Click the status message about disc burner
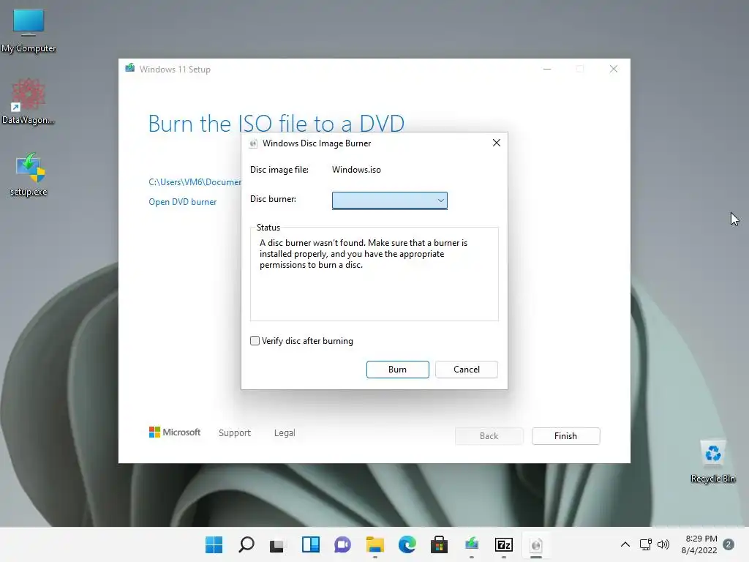Viewport: 749px width, 562px height. click(x=364, y=254)
